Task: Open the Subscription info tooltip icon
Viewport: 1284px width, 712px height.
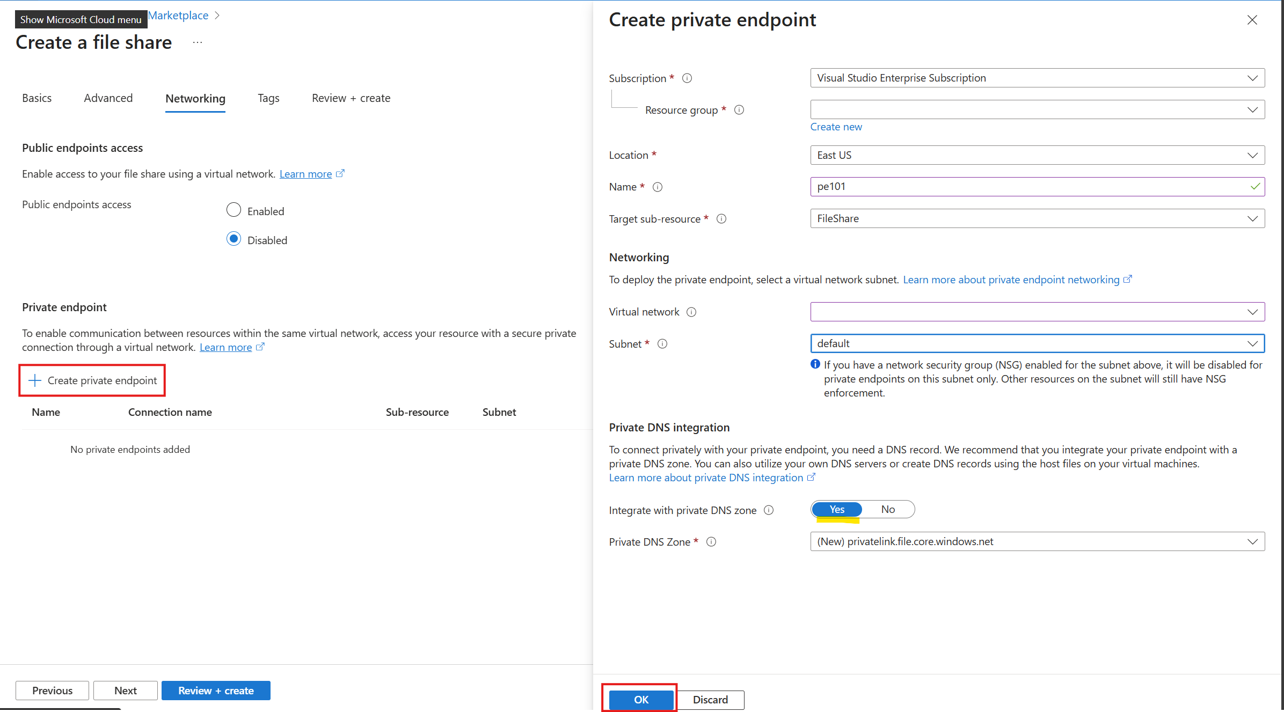Action: [687, 78]
